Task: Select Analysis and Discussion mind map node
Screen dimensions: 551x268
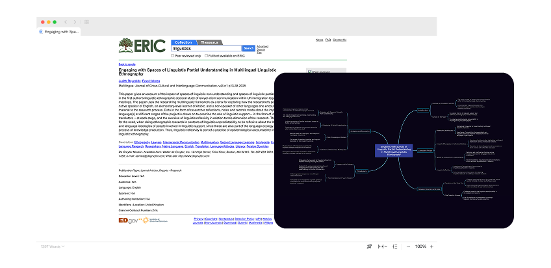Action: coord(360,131)
